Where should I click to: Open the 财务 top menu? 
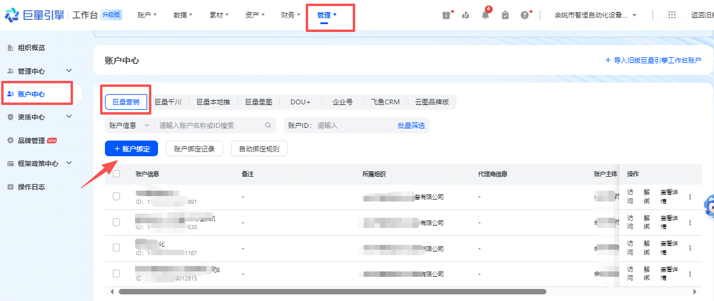291,15
